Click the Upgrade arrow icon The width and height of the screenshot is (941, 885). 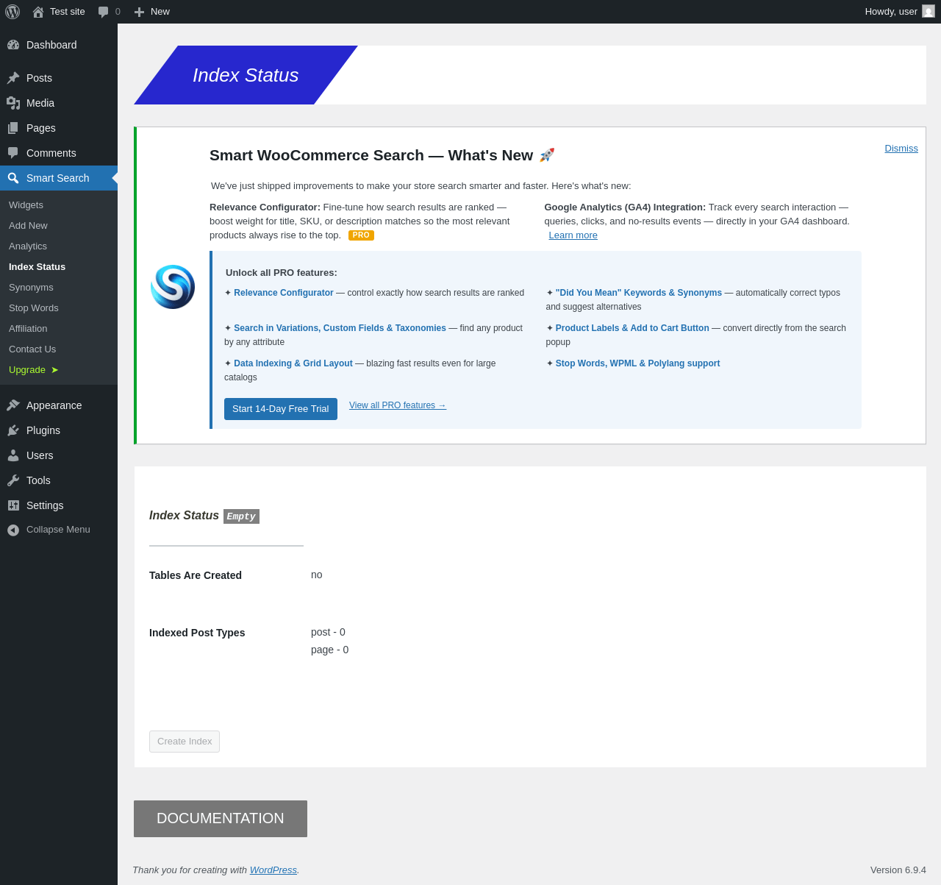click(x=54, y=370)
